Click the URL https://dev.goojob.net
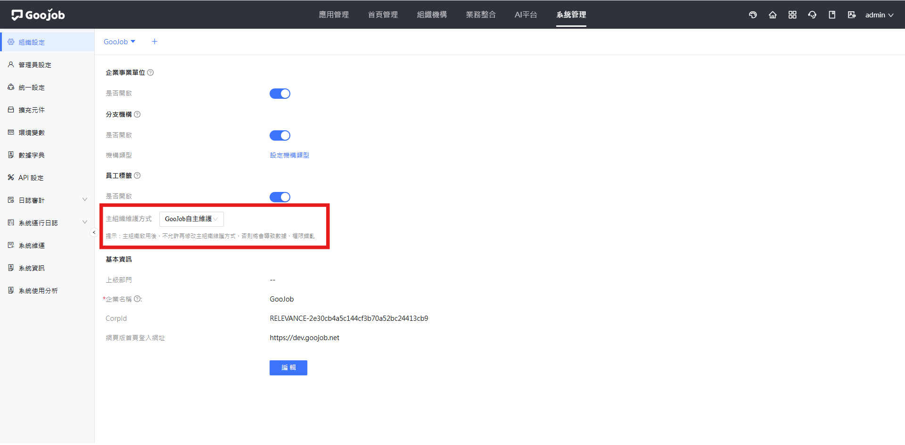 (x=304, y=338)
